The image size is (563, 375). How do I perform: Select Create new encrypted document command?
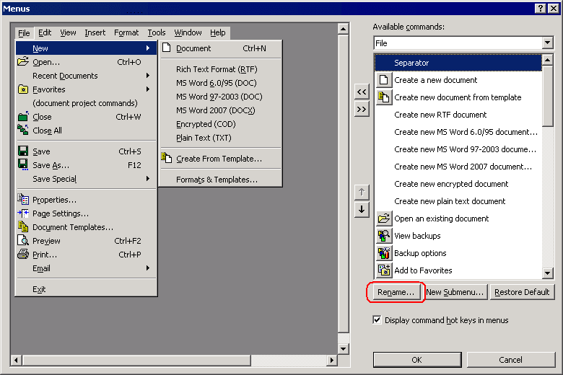click(458, 184)
